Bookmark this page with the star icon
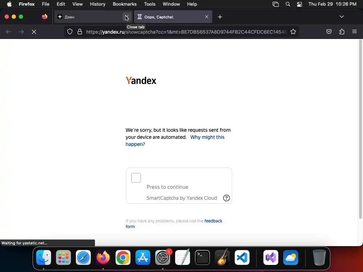 [x=293, y=32]
